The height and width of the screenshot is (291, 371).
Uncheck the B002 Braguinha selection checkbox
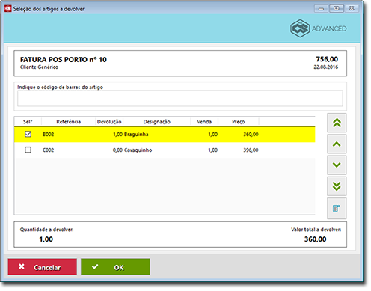(28, 134)
